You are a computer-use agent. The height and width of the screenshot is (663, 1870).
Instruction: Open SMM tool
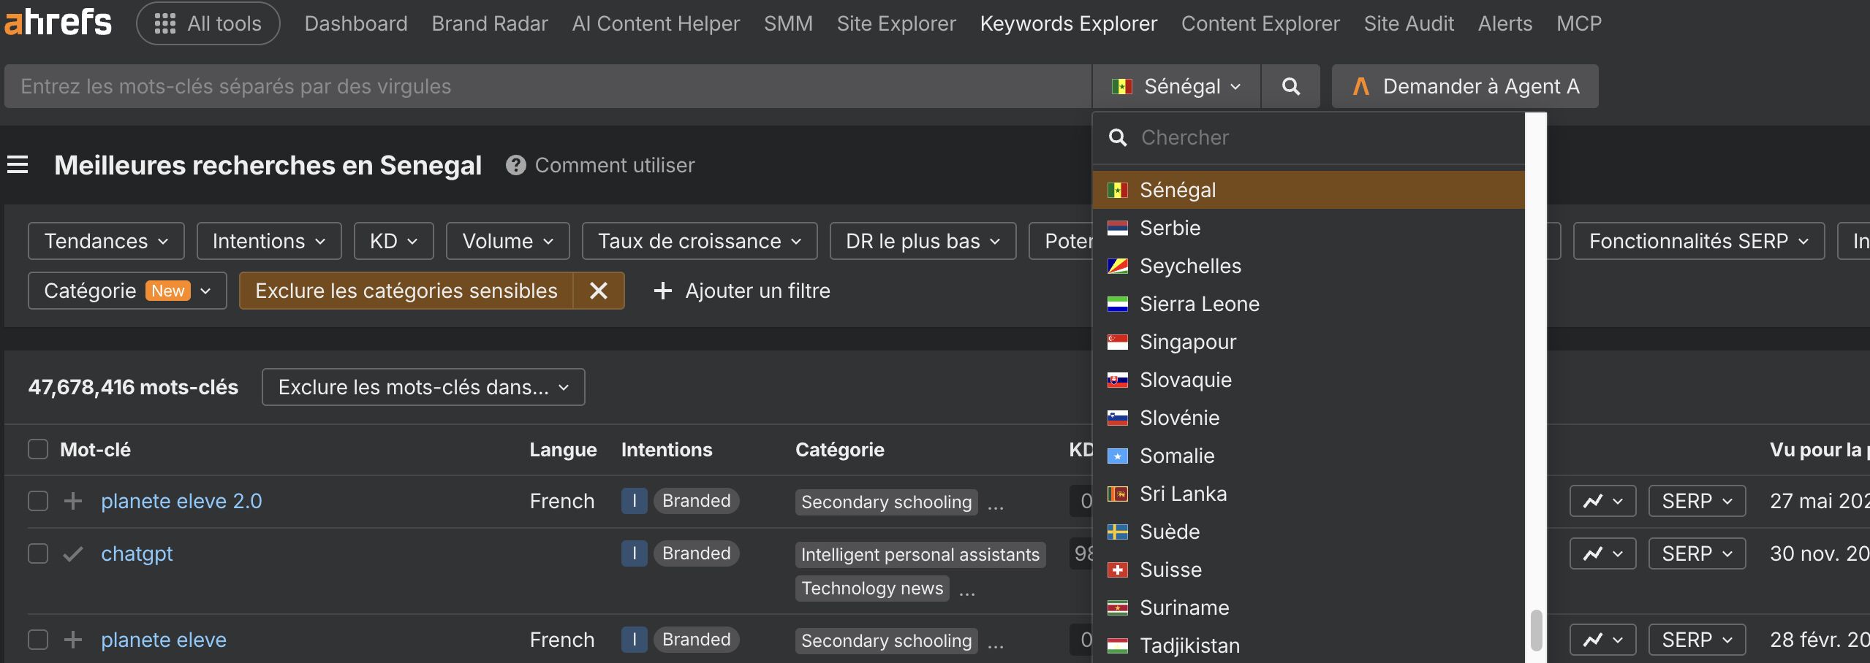(788, 23)
